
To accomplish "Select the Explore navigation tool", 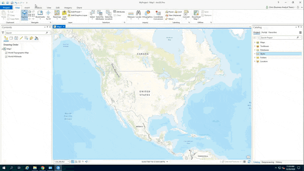I will point(25,15).
